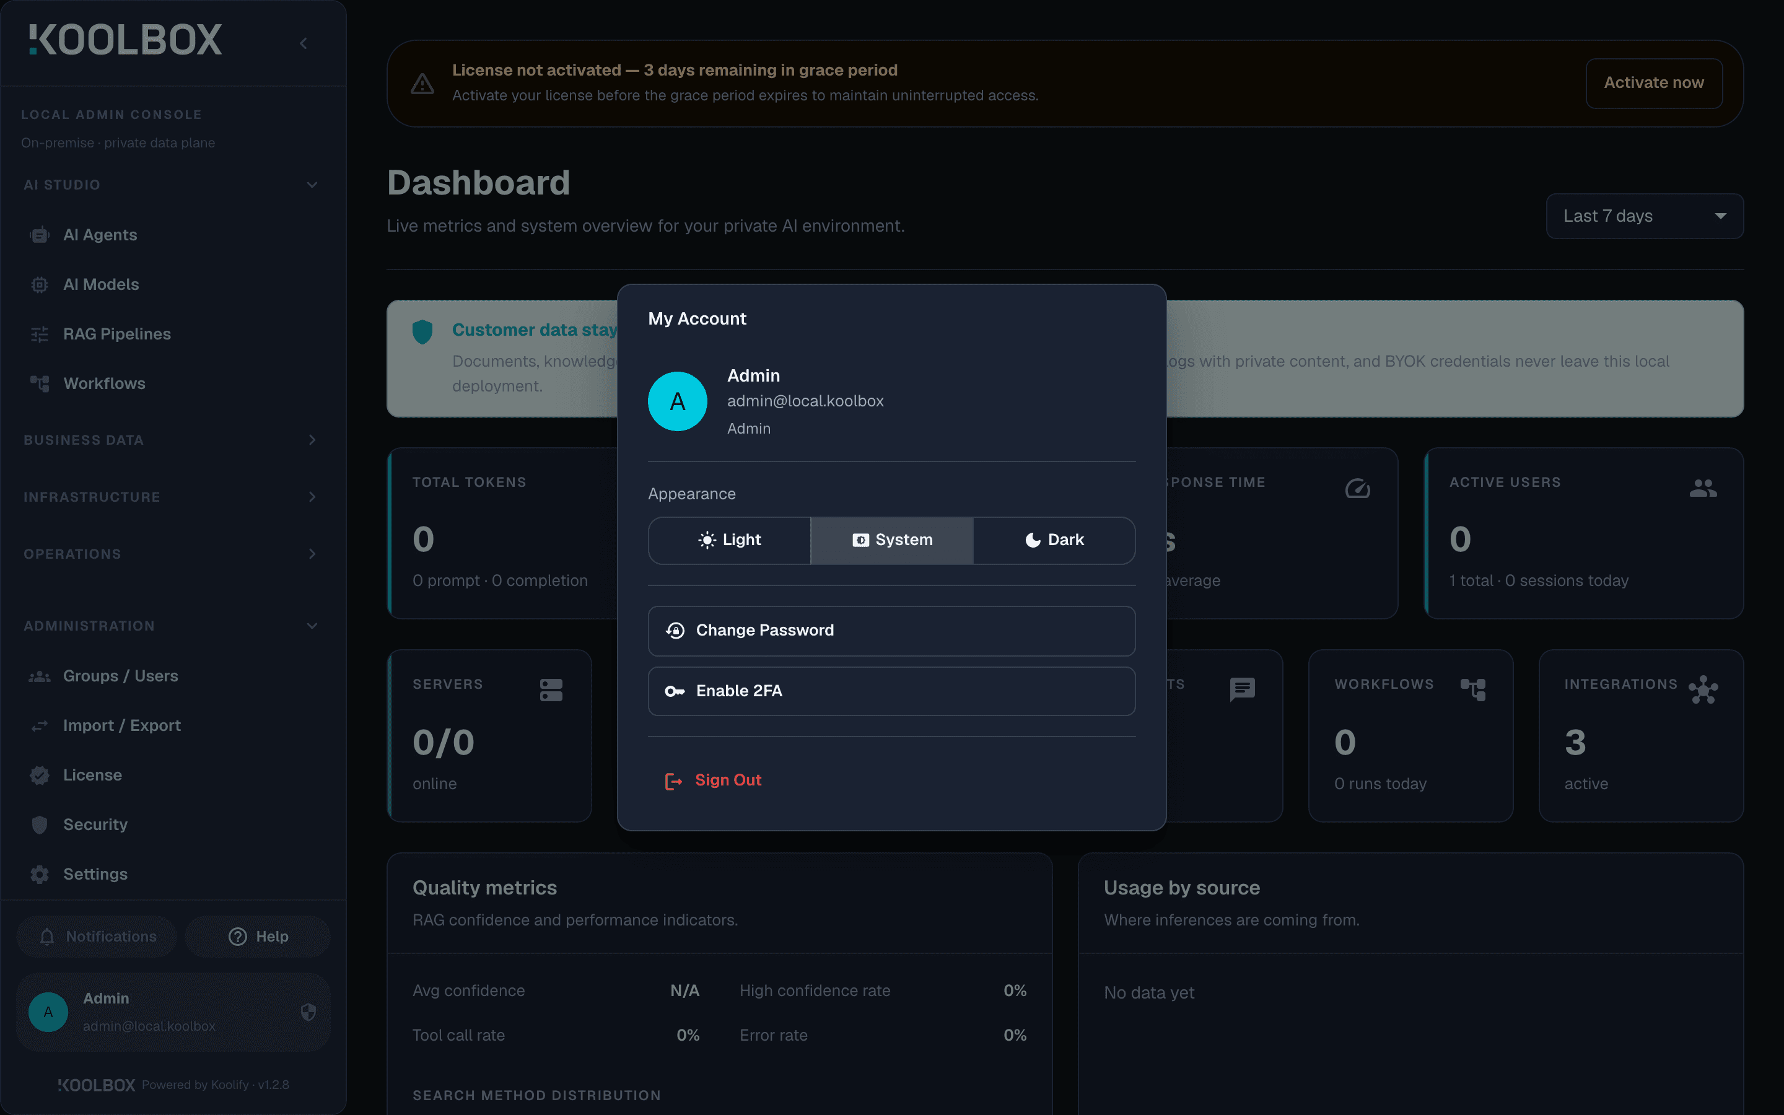Viewport: 1784px width, 1115px height.
Task: Click the Error rate label
Action: (x=773, y=1035)
